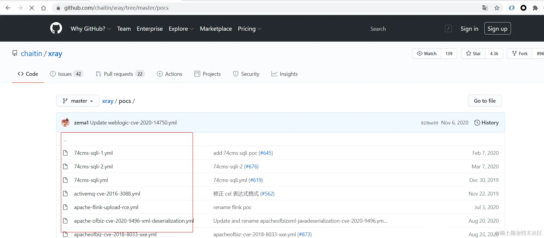Screen dimensions: 544x238
Task: Click Sign in link
Action: click(469, 29)
